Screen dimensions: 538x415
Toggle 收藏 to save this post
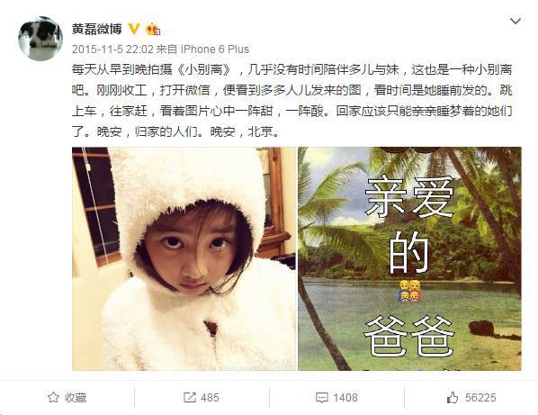67,398
